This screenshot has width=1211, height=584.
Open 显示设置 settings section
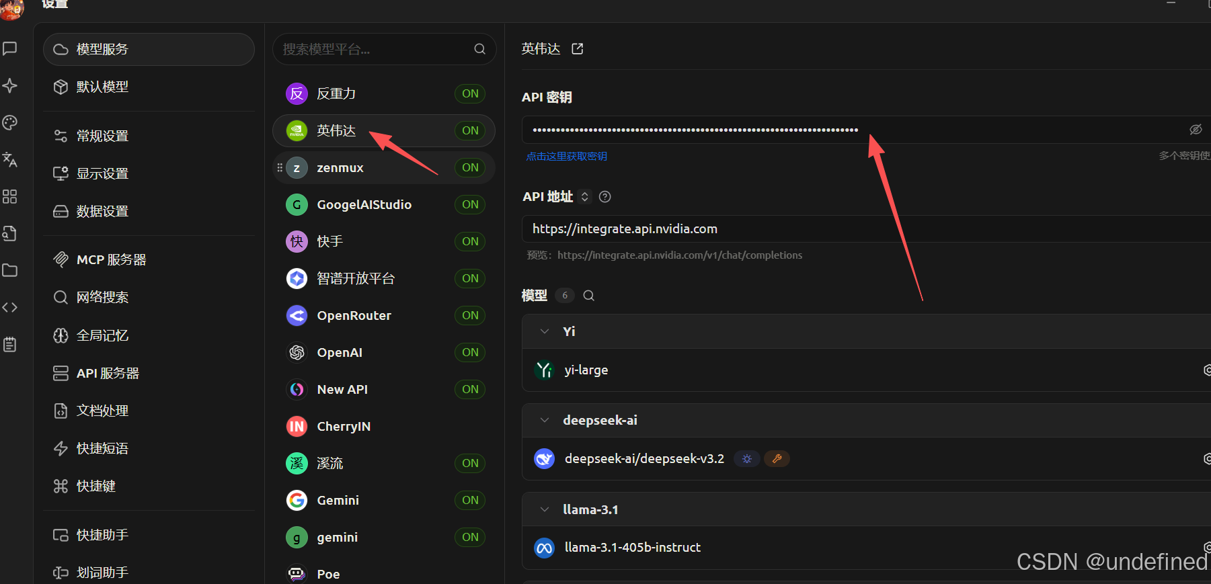tap(149, 173)
